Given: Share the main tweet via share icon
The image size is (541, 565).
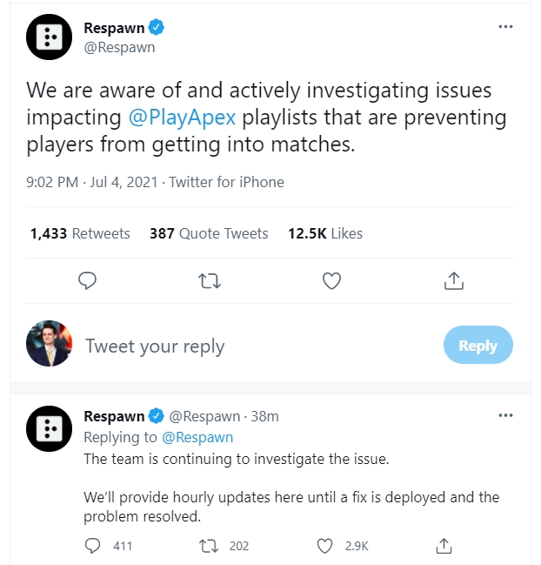Looking at the screenshot, I should 452,280.
